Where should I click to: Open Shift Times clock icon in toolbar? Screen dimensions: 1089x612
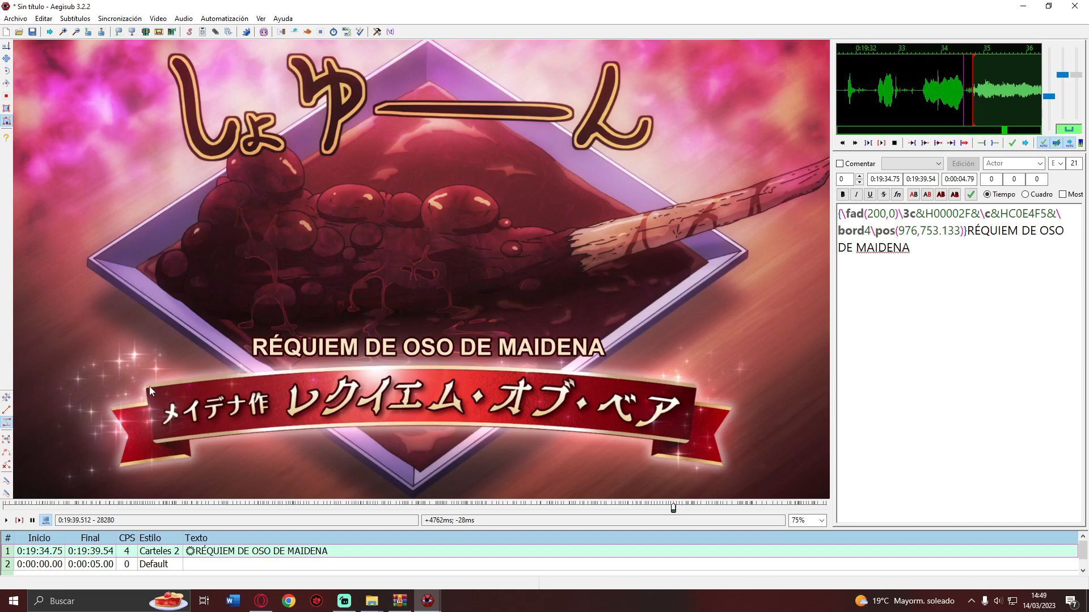click(334, 32)
